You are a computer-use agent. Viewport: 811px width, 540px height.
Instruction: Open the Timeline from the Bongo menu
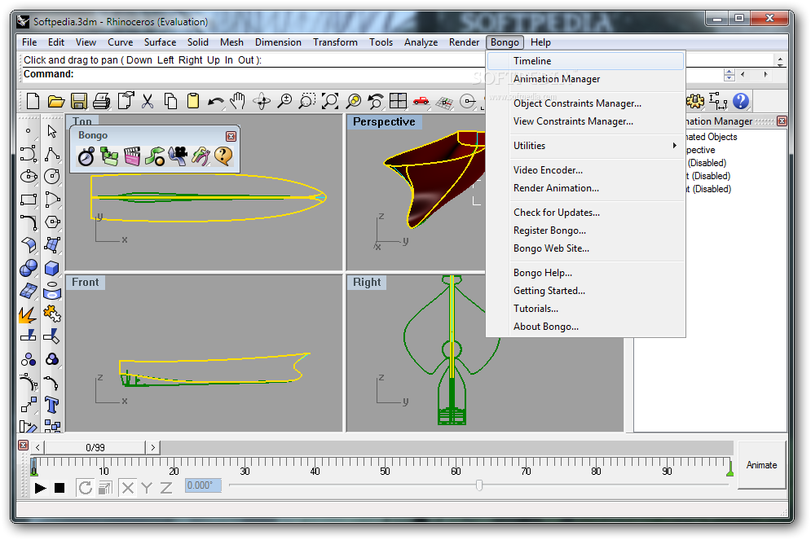click(585, 61)
